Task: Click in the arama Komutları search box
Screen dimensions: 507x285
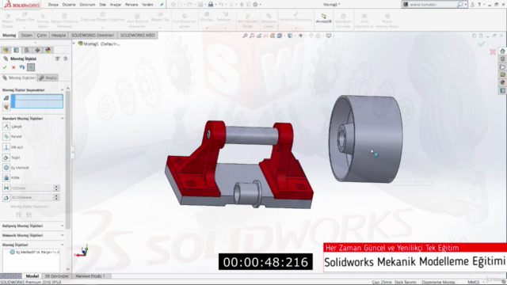Action: coord(432,5)
